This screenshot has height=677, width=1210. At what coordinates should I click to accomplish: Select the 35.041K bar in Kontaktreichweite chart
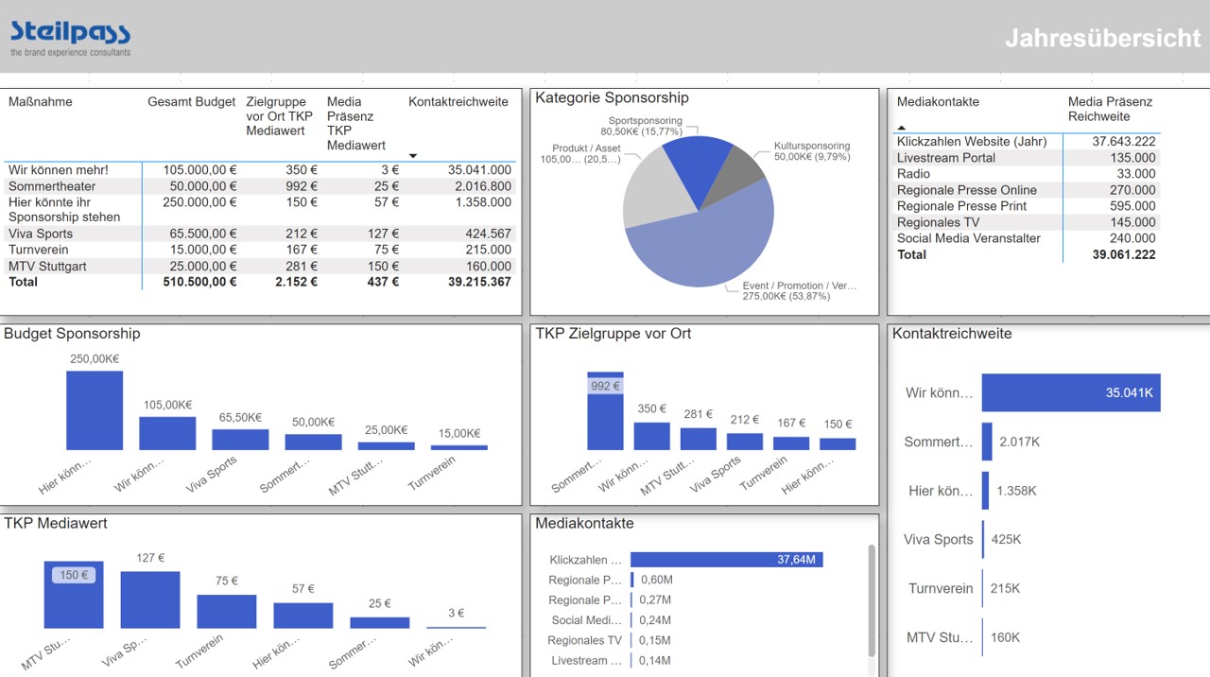1070,392
